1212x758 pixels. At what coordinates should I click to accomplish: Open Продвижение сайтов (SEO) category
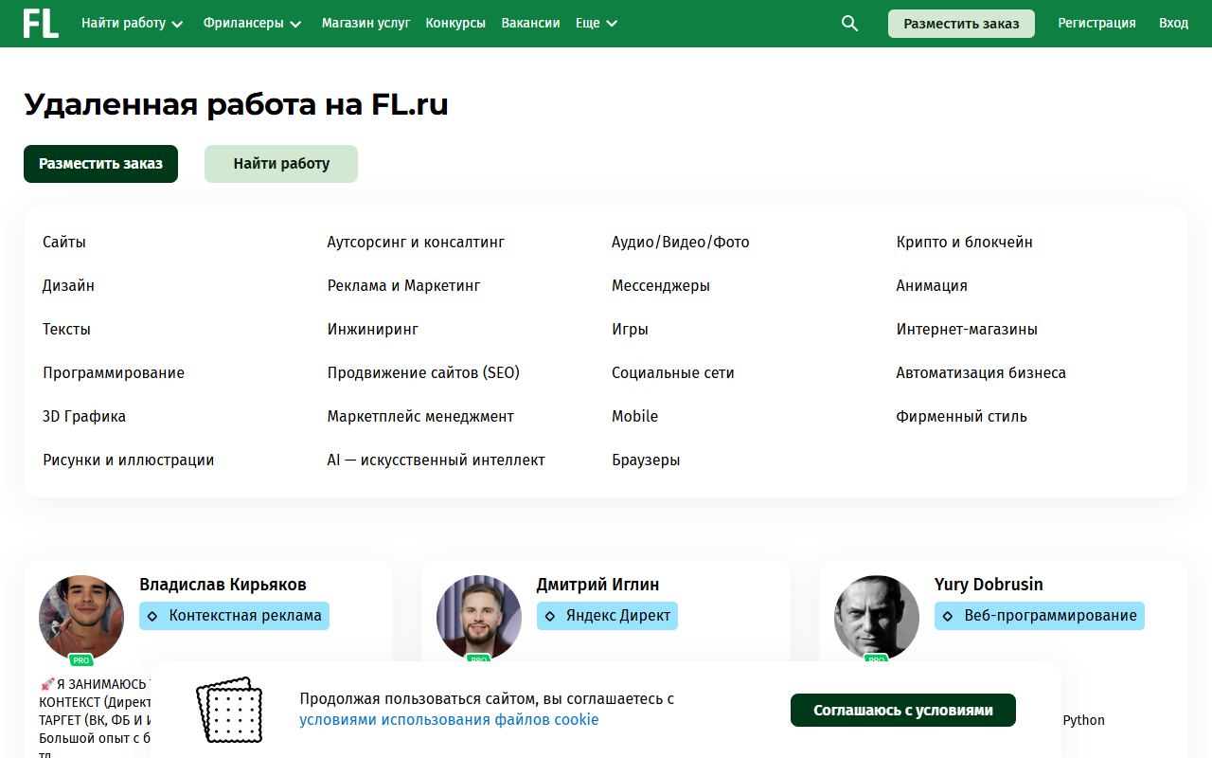point(423,373)
